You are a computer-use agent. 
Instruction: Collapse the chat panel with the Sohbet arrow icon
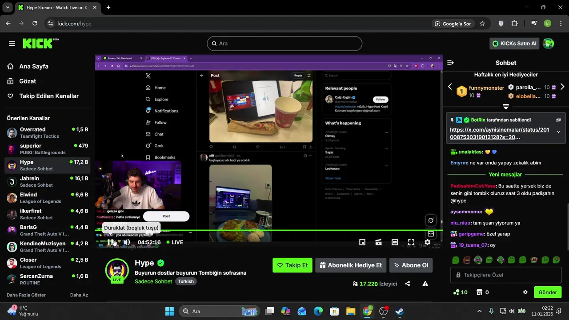(450, 63)
